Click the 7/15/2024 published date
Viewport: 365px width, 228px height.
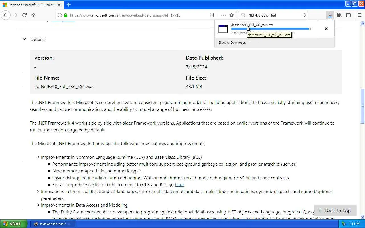pyautogui.click(x=196, y=67)
